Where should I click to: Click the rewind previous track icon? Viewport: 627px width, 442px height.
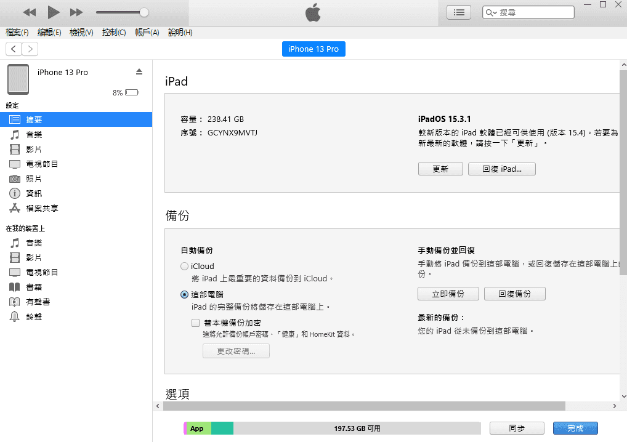(30, 12)
